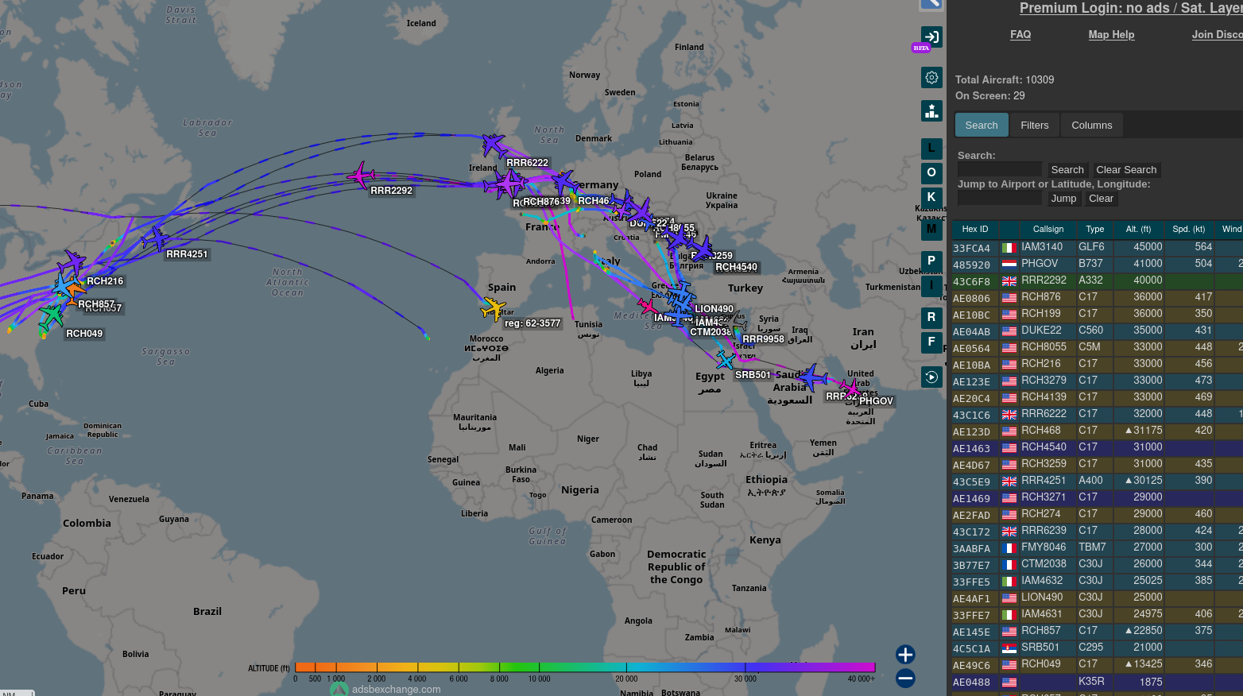Viewport: 1243px width, 696px height.
Task: Select the K35R row with hex AE0488
Action: pos(1098,682)
